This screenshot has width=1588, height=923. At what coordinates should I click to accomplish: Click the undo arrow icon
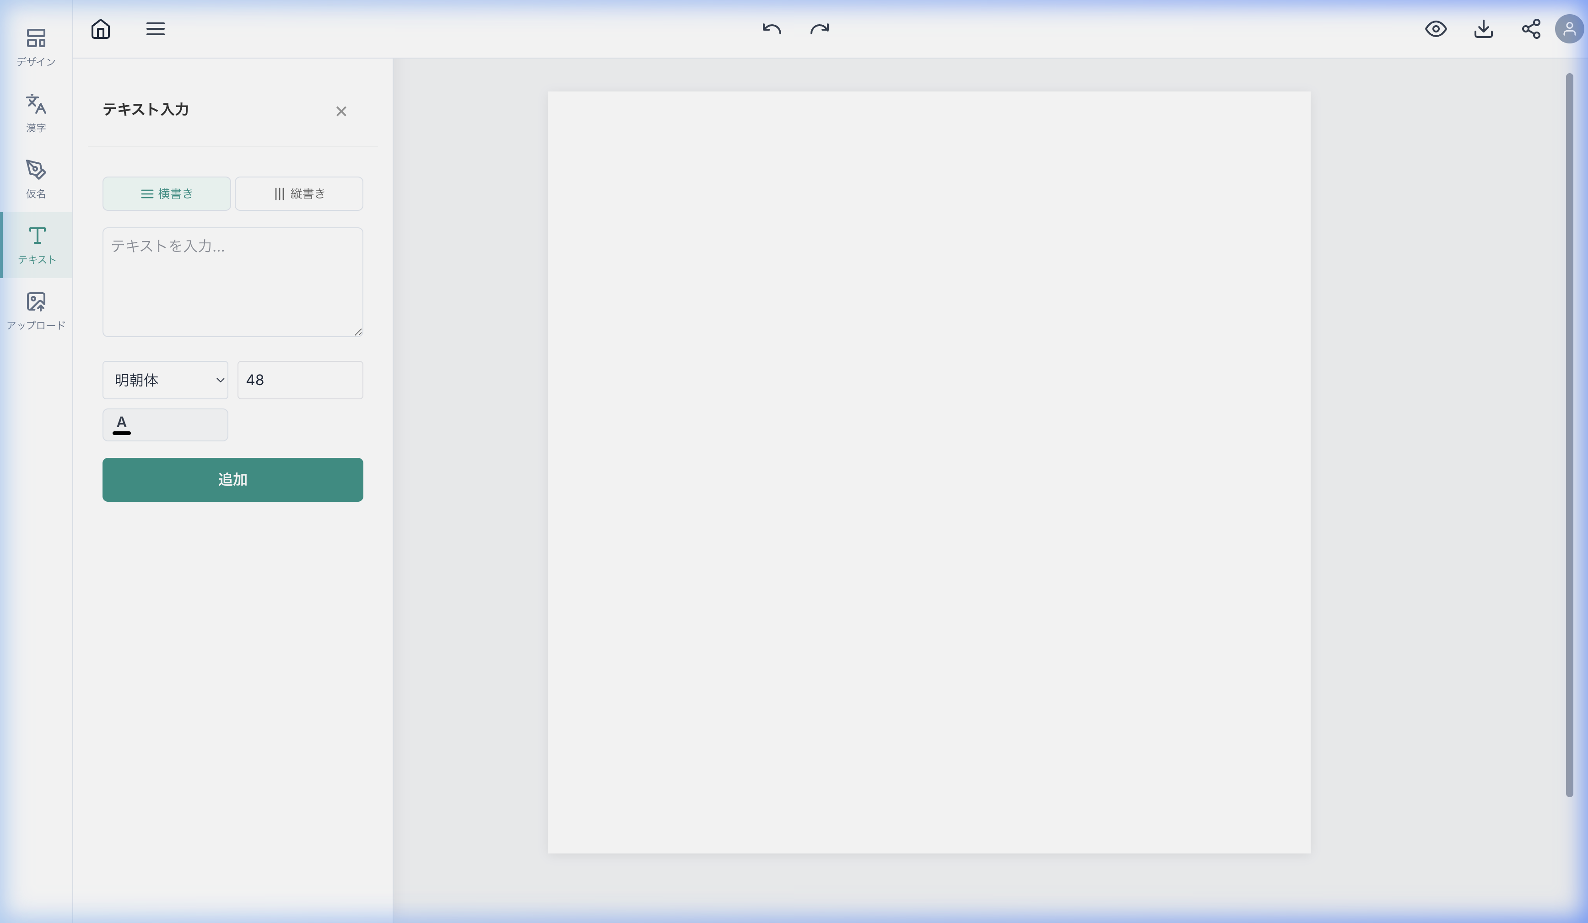pos(771,29)
